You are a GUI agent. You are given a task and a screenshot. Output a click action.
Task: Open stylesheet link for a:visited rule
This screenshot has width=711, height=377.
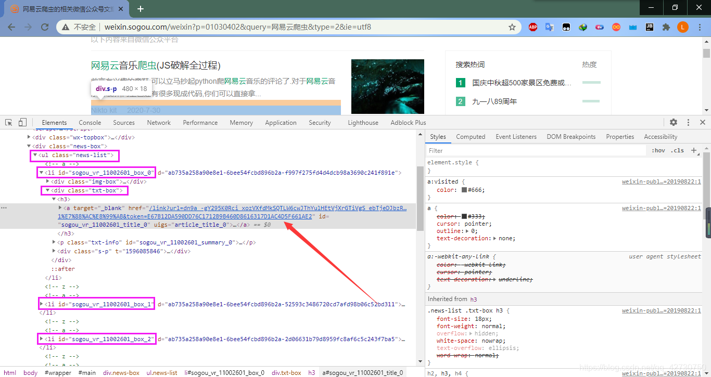click(662, 181)
